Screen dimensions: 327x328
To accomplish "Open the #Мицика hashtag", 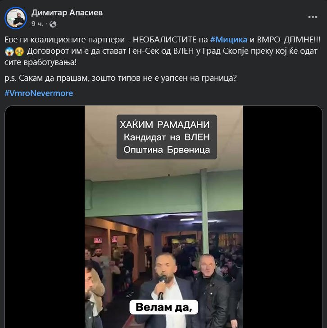I will [x=229, y=40].
